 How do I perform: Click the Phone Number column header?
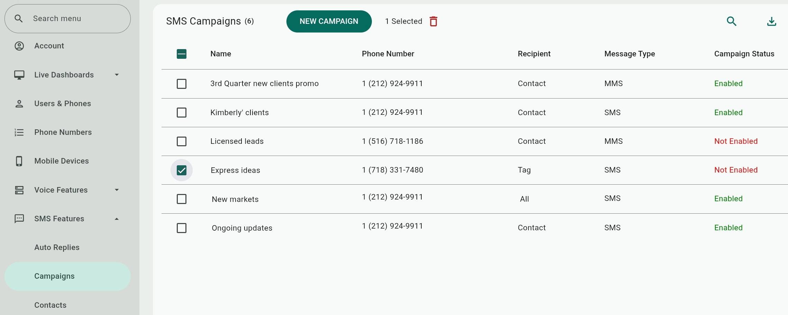(388, 54)
